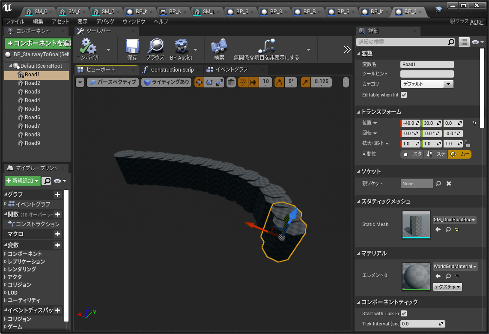Set mobility to Static

pos(412,154)
